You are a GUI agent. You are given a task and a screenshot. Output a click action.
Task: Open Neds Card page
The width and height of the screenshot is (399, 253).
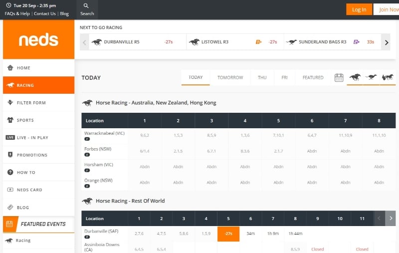click(39, 190)
